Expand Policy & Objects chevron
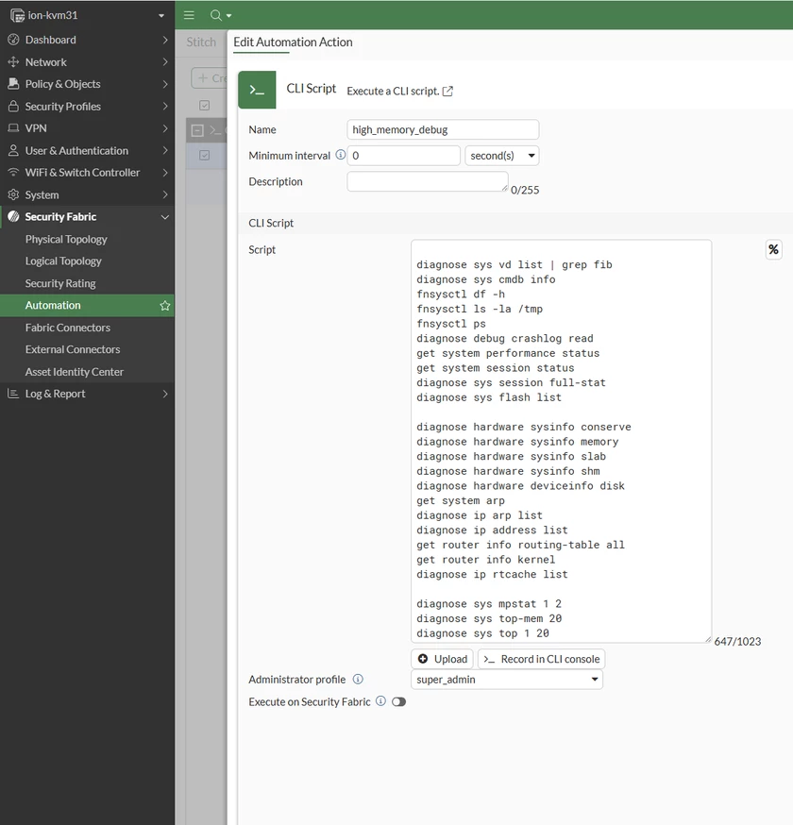 click(x=165, y=84)
